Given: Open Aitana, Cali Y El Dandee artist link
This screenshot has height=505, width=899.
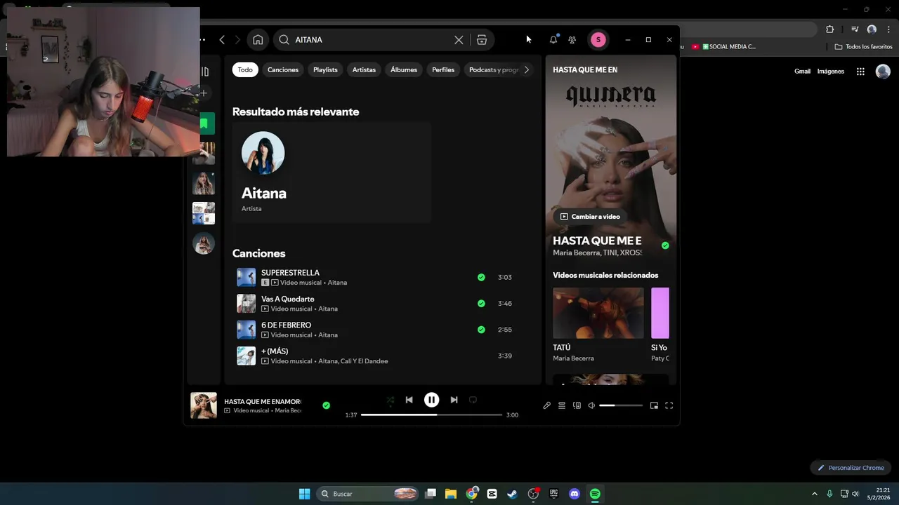Looking at the screenshot, I should [353, 361].
